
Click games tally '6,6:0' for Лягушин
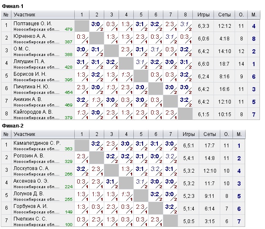tap(203, 64)
